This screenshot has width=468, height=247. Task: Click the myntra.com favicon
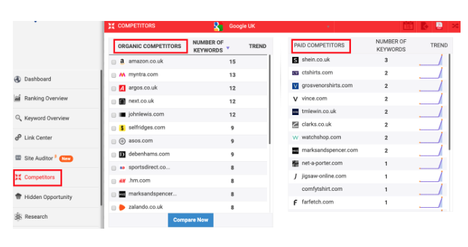click(122, 74)
